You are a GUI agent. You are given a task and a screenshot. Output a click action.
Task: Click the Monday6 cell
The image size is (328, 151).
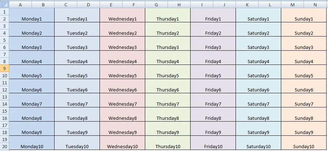tap(32, 86)
